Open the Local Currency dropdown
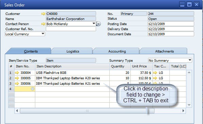The height and width of the screenshot is (124, 203). point(43,34)
